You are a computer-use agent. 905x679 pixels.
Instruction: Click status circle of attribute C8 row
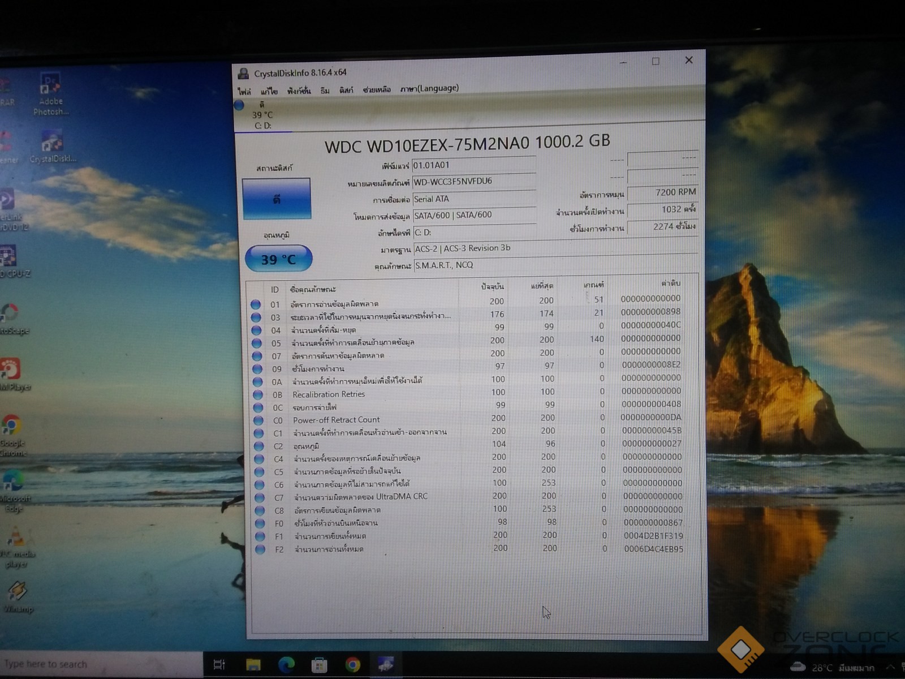point(260,511)
